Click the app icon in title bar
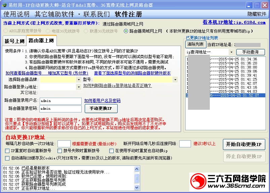 (x=4, y=5)
